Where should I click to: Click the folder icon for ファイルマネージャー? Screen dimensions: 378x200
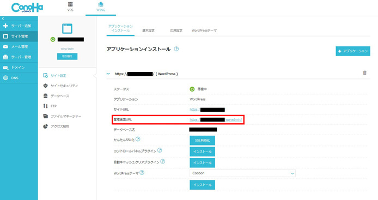click(x=45, y=116)
